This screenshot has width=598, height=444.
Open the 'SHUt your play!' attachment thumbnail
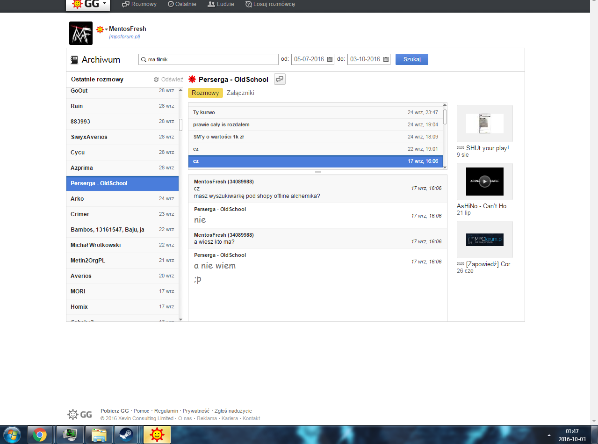(x=485, y=124)
